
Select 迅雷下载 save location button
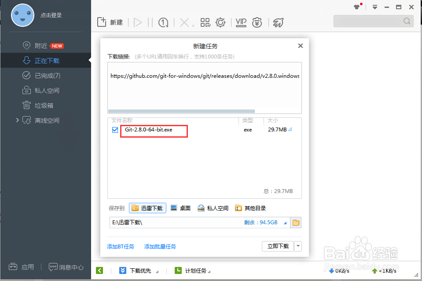pos(147,208)
